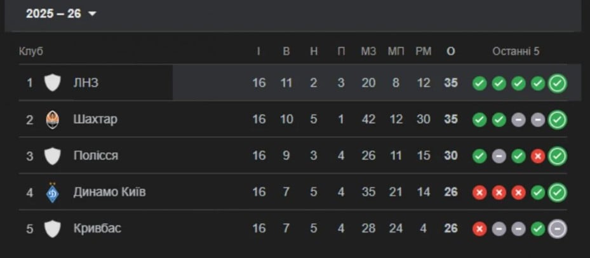Image resolution: width=590 pixels, height=258 pixels.
Task: Click the Полісся club crest icon
Action: tap(52, 156)
